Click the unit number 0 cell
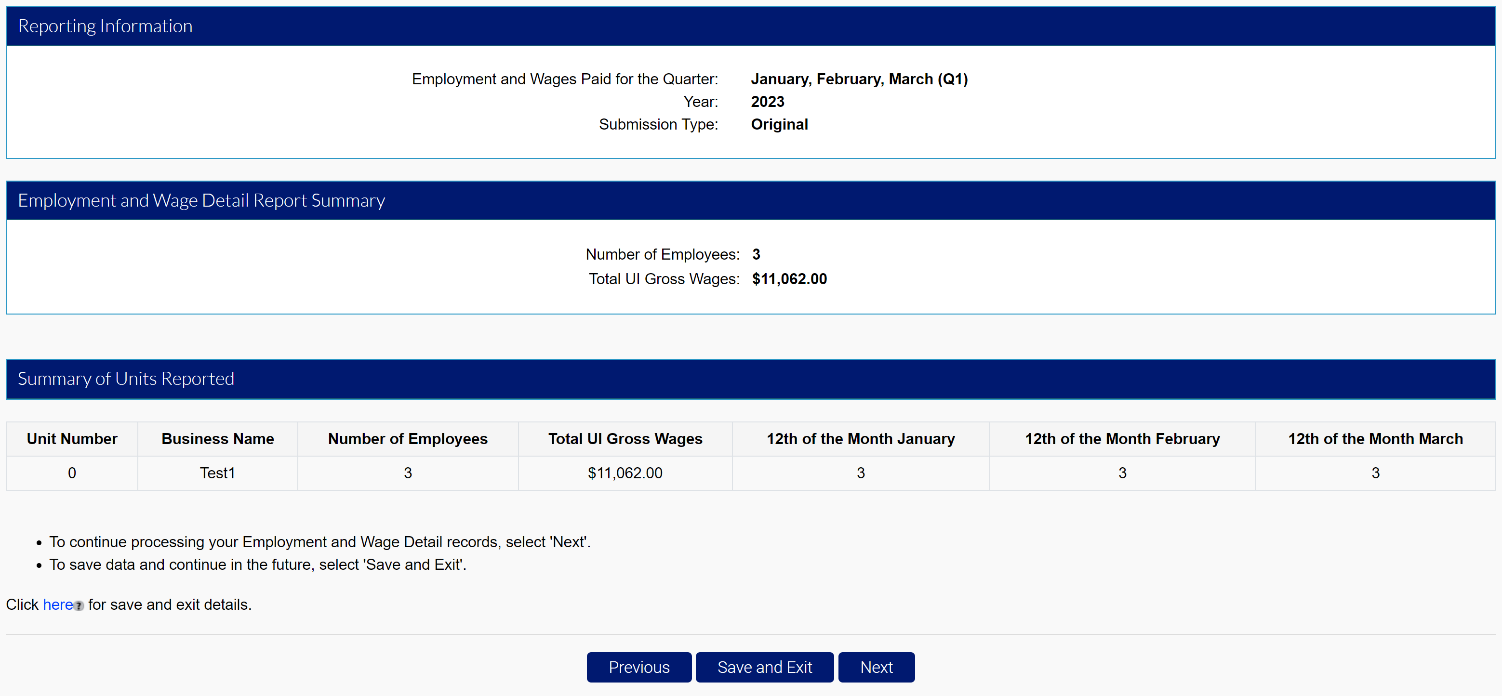 pos(72,473)
